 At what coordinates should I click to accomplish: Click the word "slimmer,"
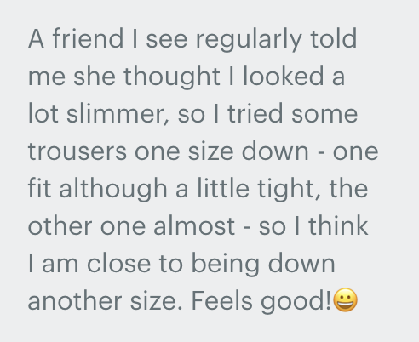tap(118, 114)
